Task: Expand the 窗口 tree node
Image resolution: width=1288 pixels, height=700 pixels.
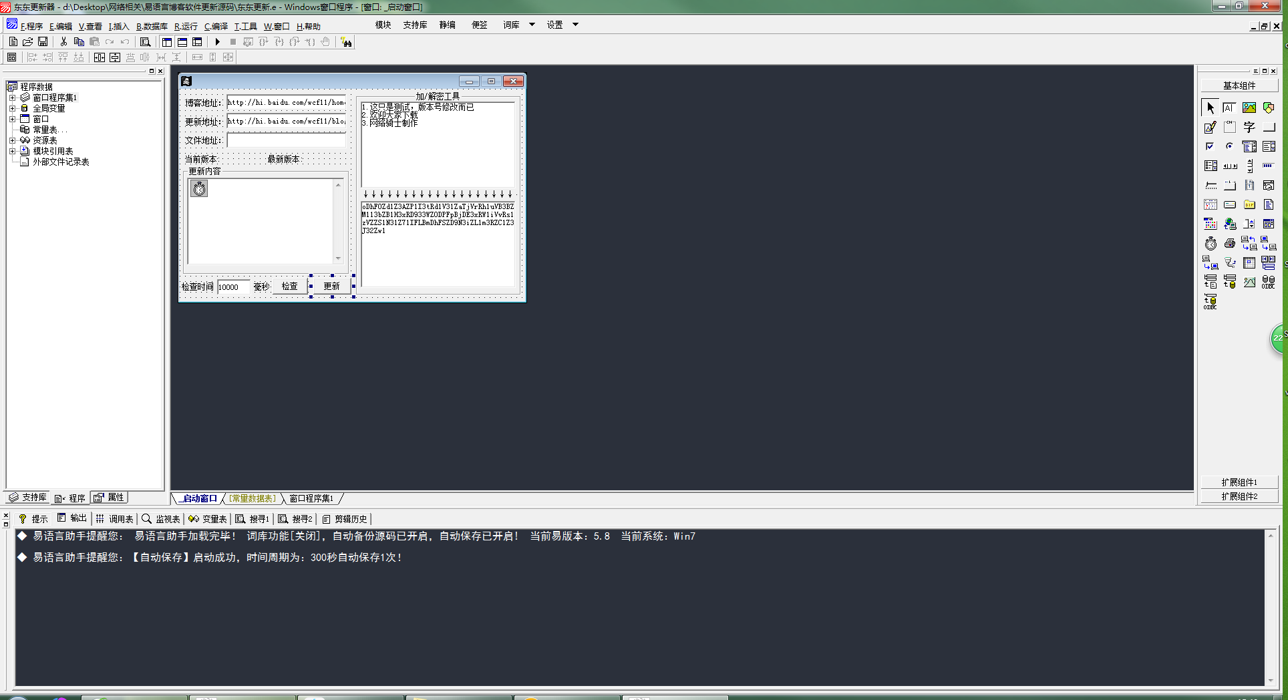Action: (12, 119)
